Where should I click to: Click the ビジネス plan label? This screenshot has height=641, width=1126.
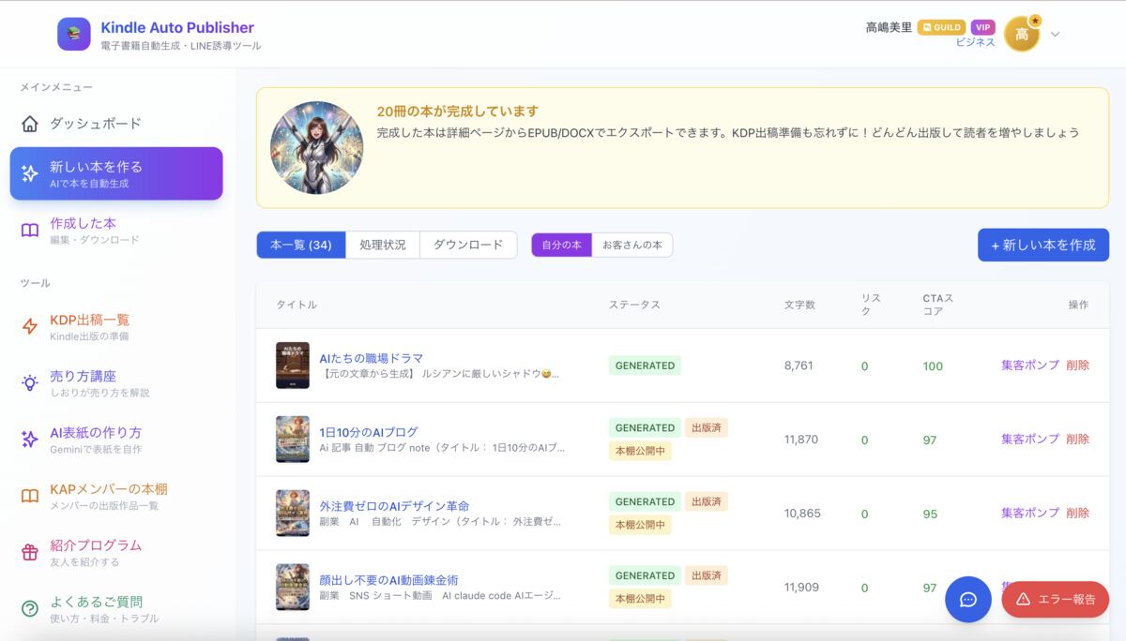pos(975,42)
